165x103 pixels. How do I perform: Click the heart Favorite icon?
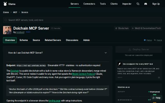click(52, 28)
